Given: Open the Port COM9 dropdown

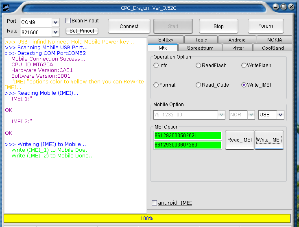Looking at the screenshot, I should click(55, 22).
